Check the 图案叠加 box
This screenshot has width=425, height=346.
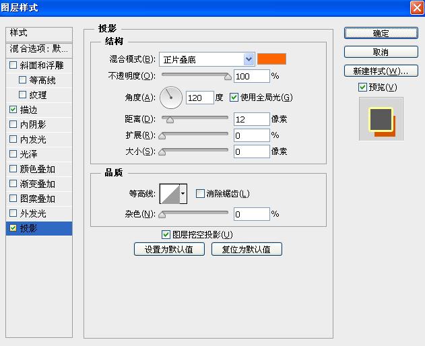click(13, 199)
